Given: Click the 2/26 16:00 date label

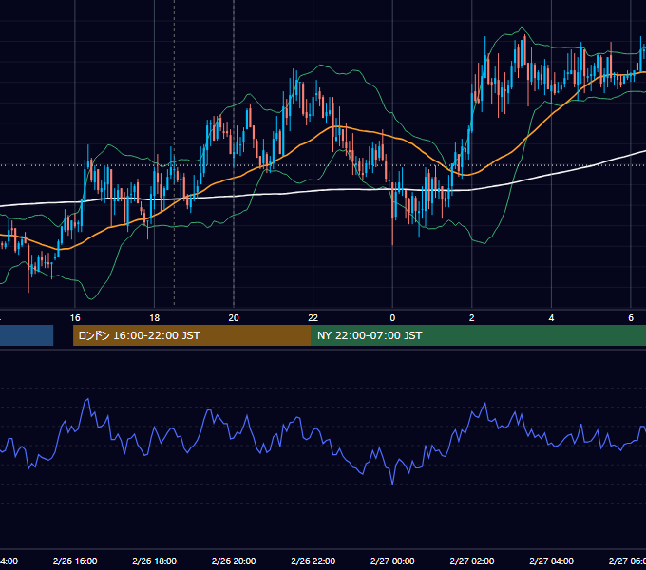Looking at the screenshot, I should point(75,560).
